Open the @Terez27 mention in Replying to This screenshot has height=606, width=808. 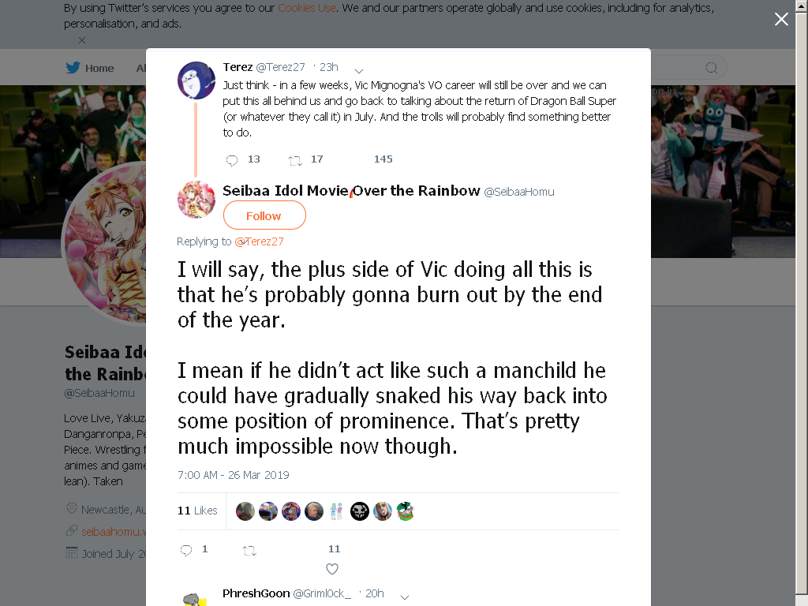[259, 241]
